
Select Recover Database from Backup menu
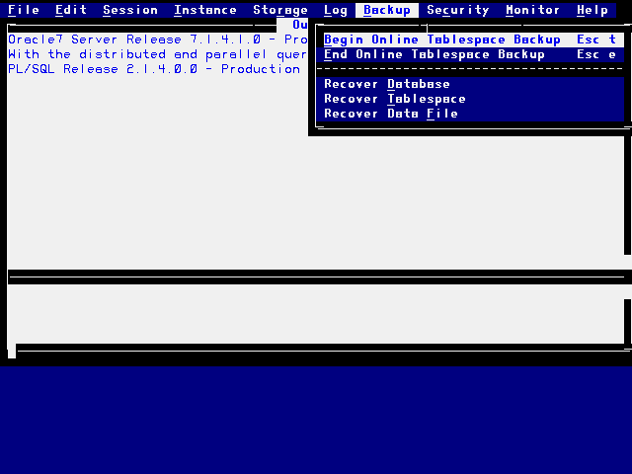[387, 84]
